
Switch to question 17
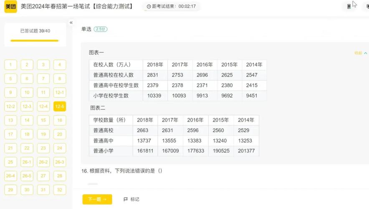click(x=10, y=134)
